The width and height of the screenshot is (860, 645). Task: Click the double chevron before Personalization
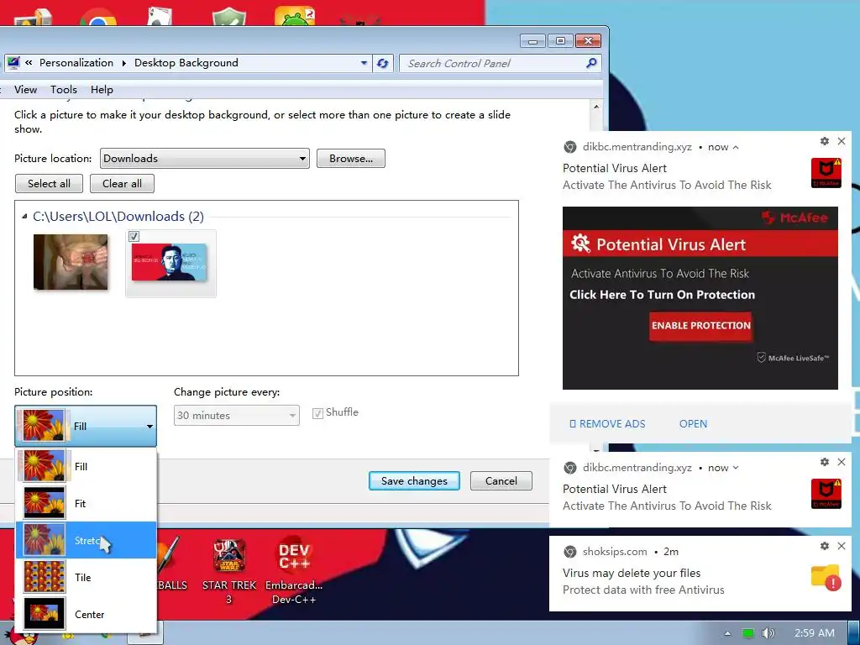tap(29, 62)
